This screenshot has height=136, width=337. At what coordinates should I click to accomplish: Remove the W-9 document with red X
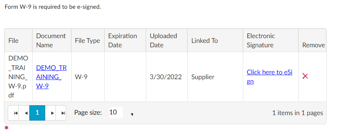(x=305, y=76)
